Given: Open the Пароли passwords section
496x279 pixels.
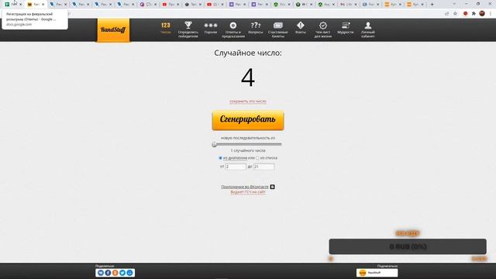Looking at the screenshot, I should click(x=211, y=28).
